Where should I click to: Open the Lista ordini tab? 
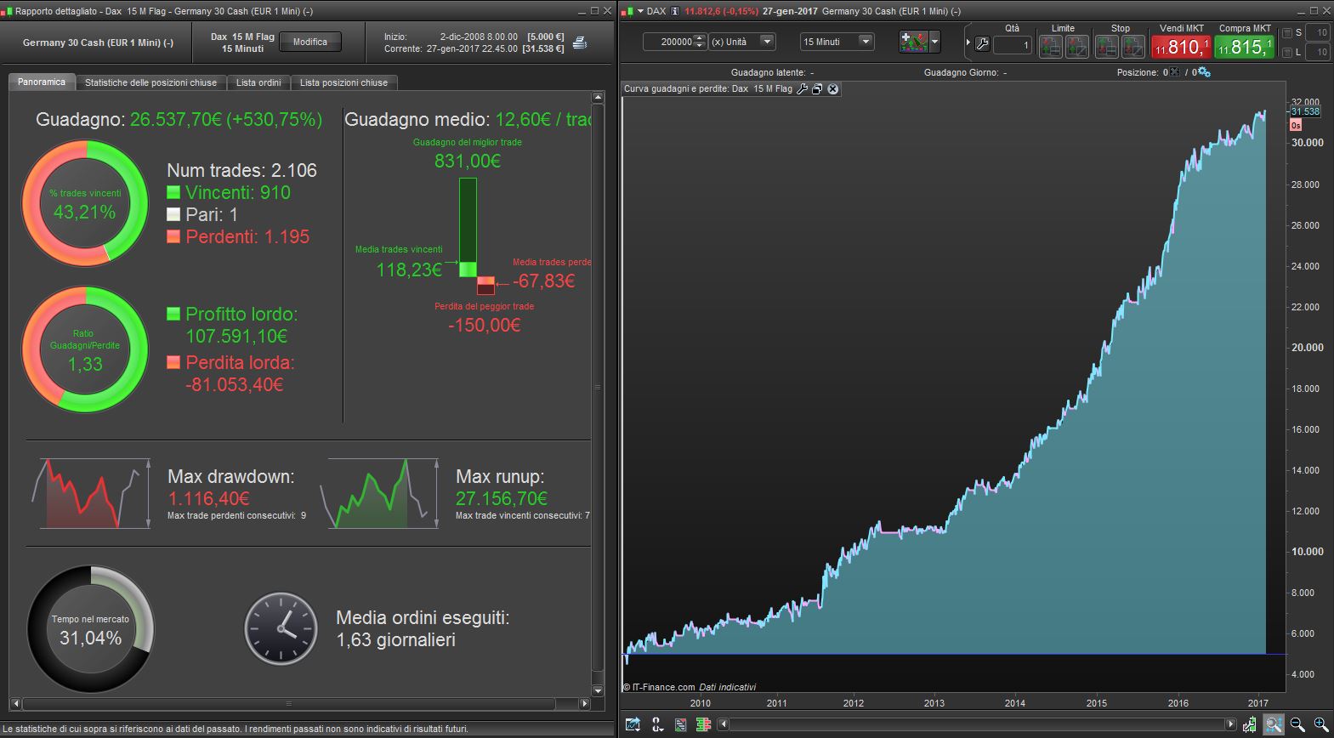click(x=258, y=82)
